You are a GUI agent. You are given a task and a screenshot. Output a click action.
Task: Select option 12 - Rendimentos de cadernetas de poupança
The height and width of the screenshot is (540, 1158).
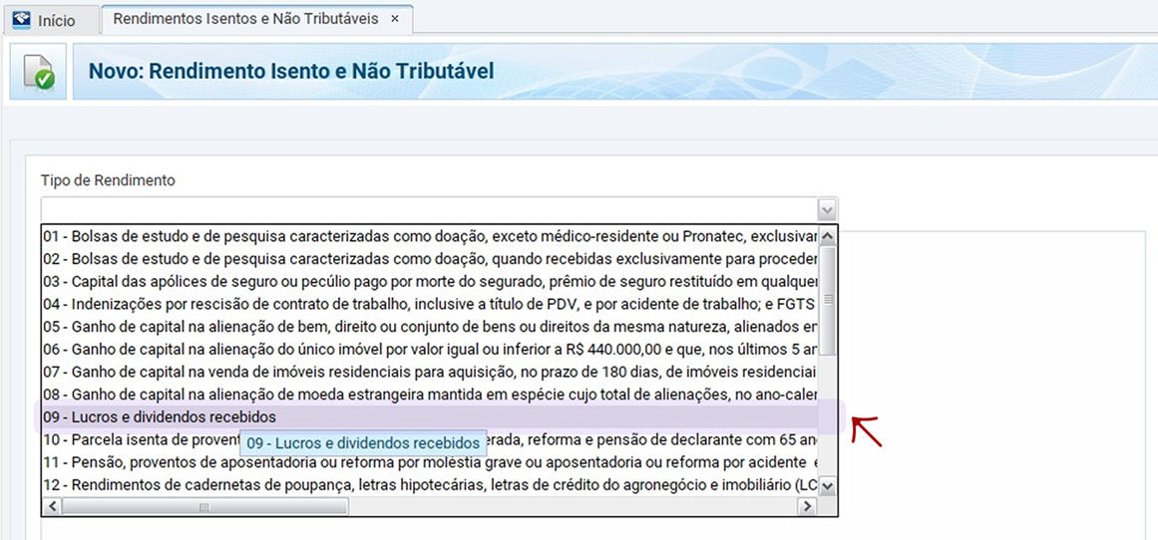click(x=430, y=485)
